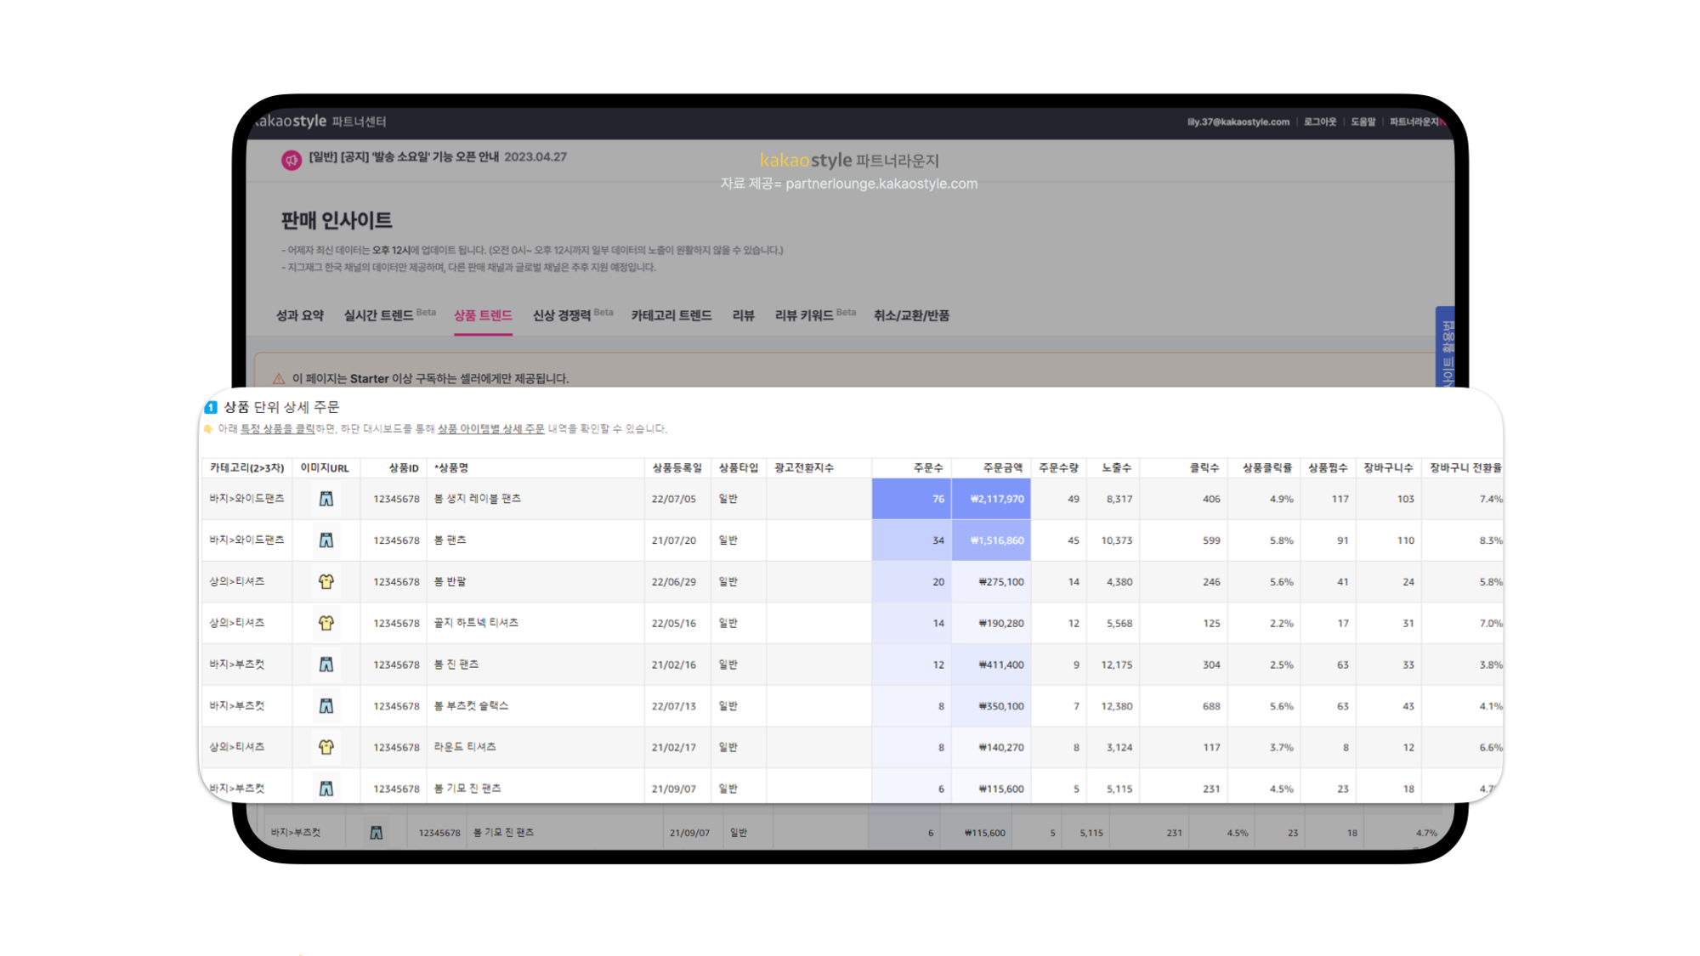Click the click count 688
Screen dimensions: 1700x956
click(1211, 706)
